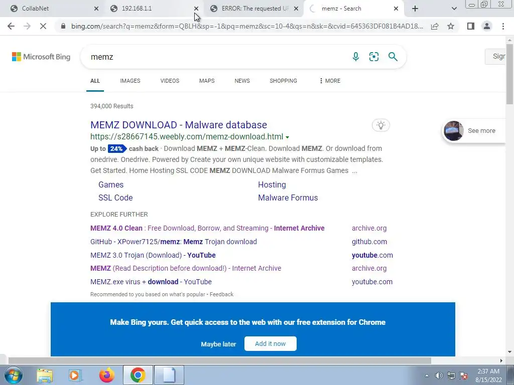The image size is (514, 385).
Task: Close the memz - Search tab
Action: [x=396, y=9]
